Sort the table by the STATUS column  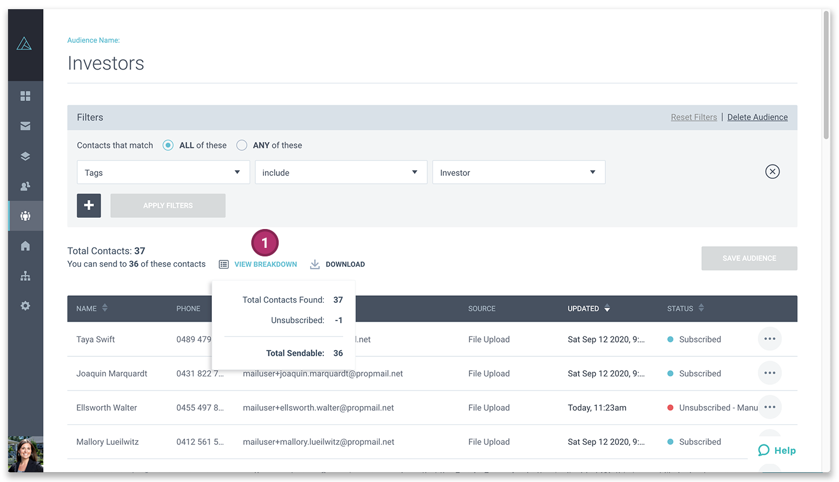point(685,308)
